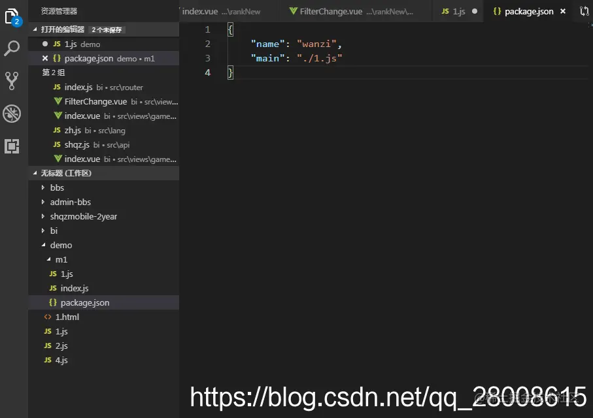Click line number 2 in the gutter

click(208, 44)
